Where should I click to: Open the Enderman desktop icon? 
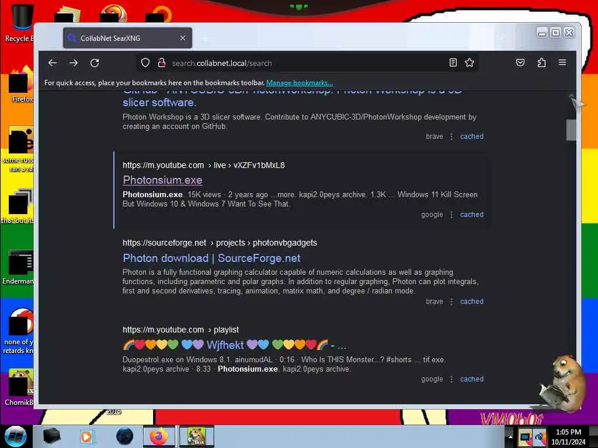pyautogui.click(x=18, y=267)
